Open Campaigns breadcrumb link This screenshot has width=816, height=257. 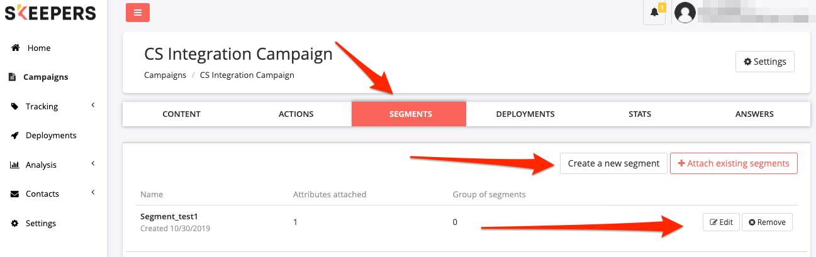pos(165,75)
